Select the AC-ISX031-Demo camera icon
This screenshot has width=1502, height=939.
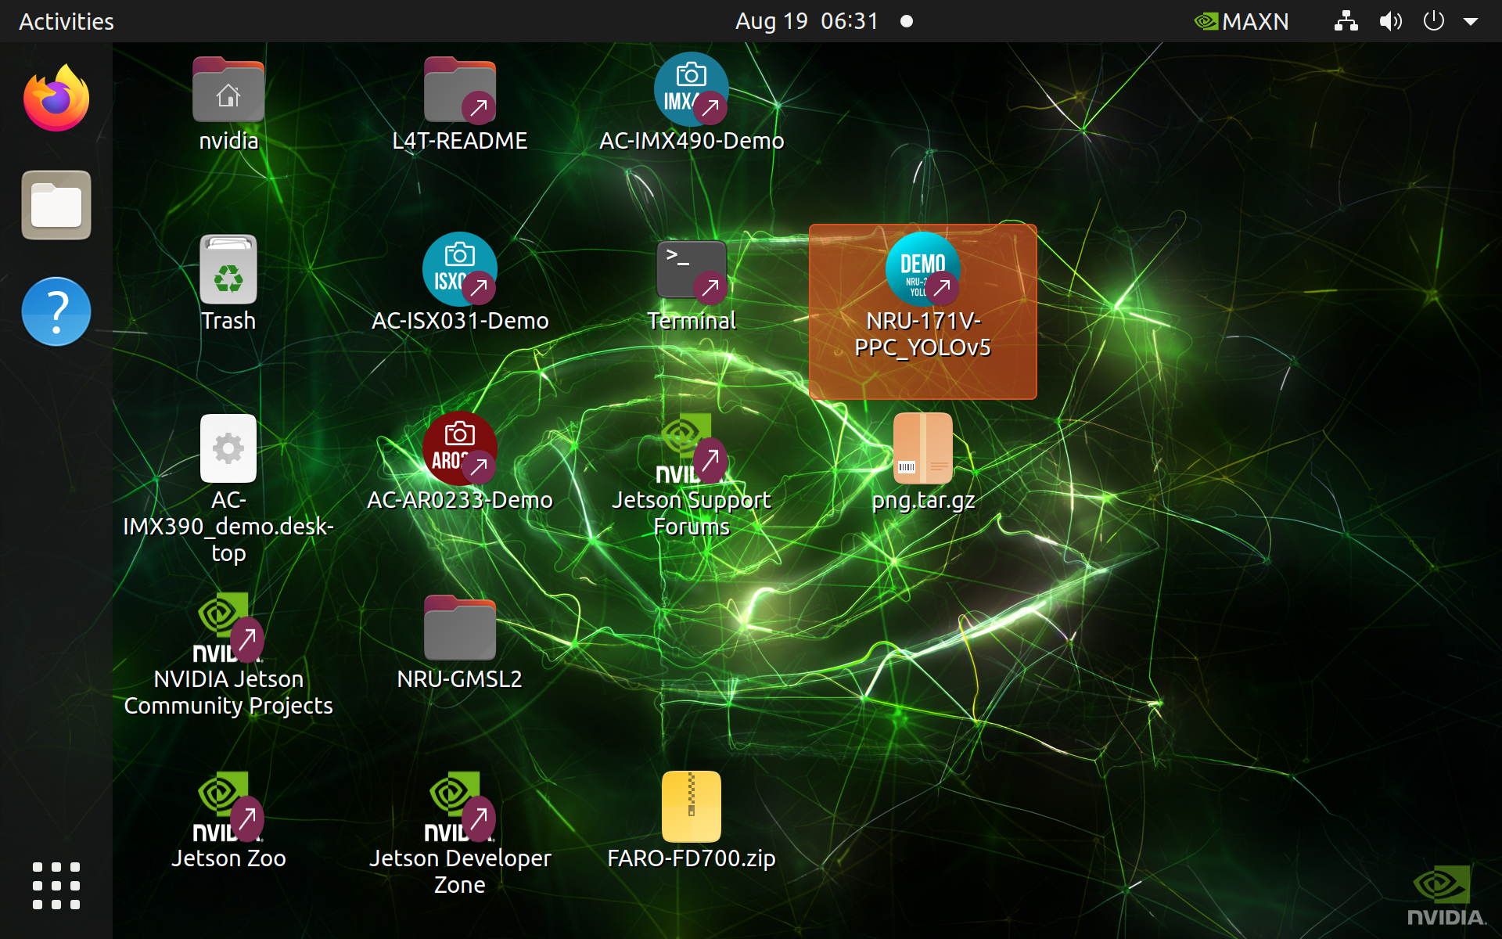460,271
